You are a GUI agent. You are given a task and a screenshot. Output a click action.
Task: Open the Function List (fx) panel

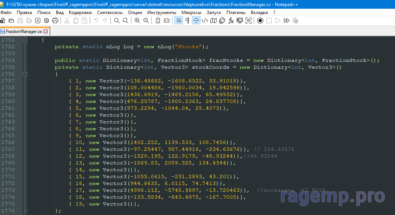click(x=231, y=21)
